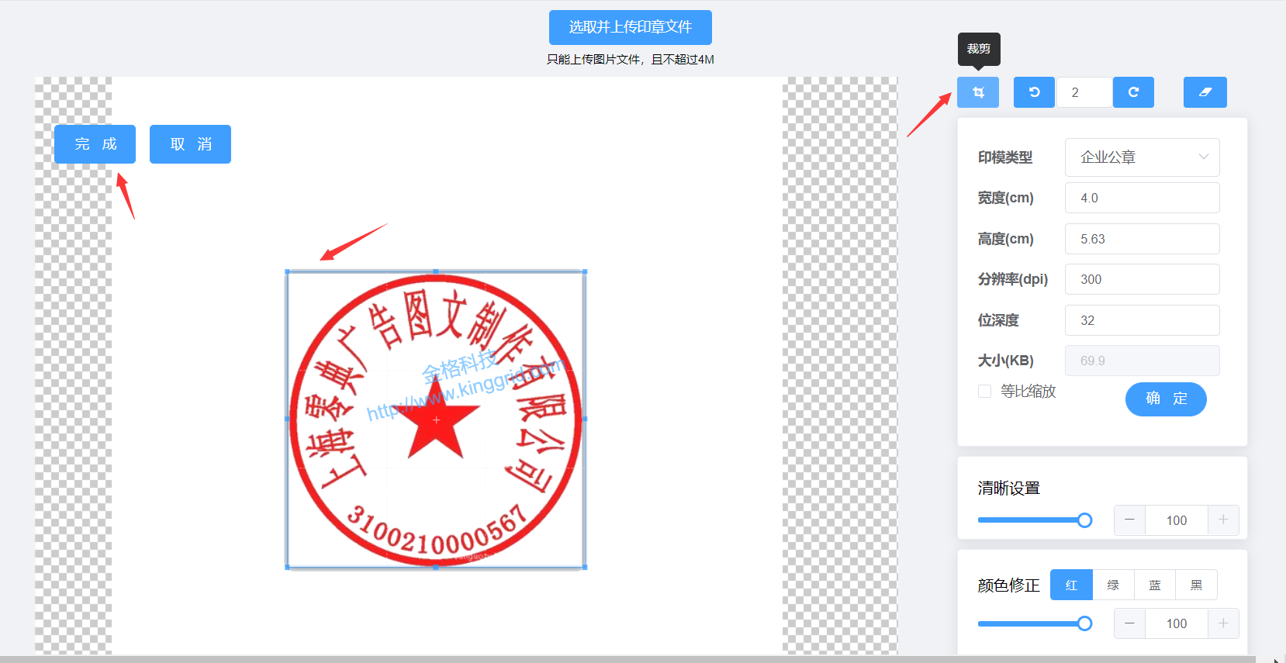This screenshot has width=1286, height=663.
Task: Select the eraser tool icon
Action: coord(1205,92)
